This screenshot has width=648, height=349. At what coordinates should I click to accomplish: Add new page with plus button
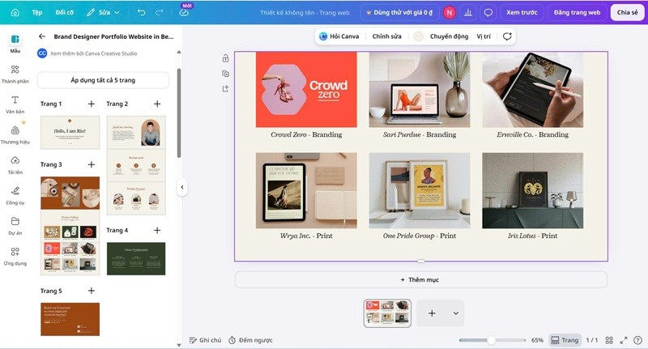click(x=432, y=313)
